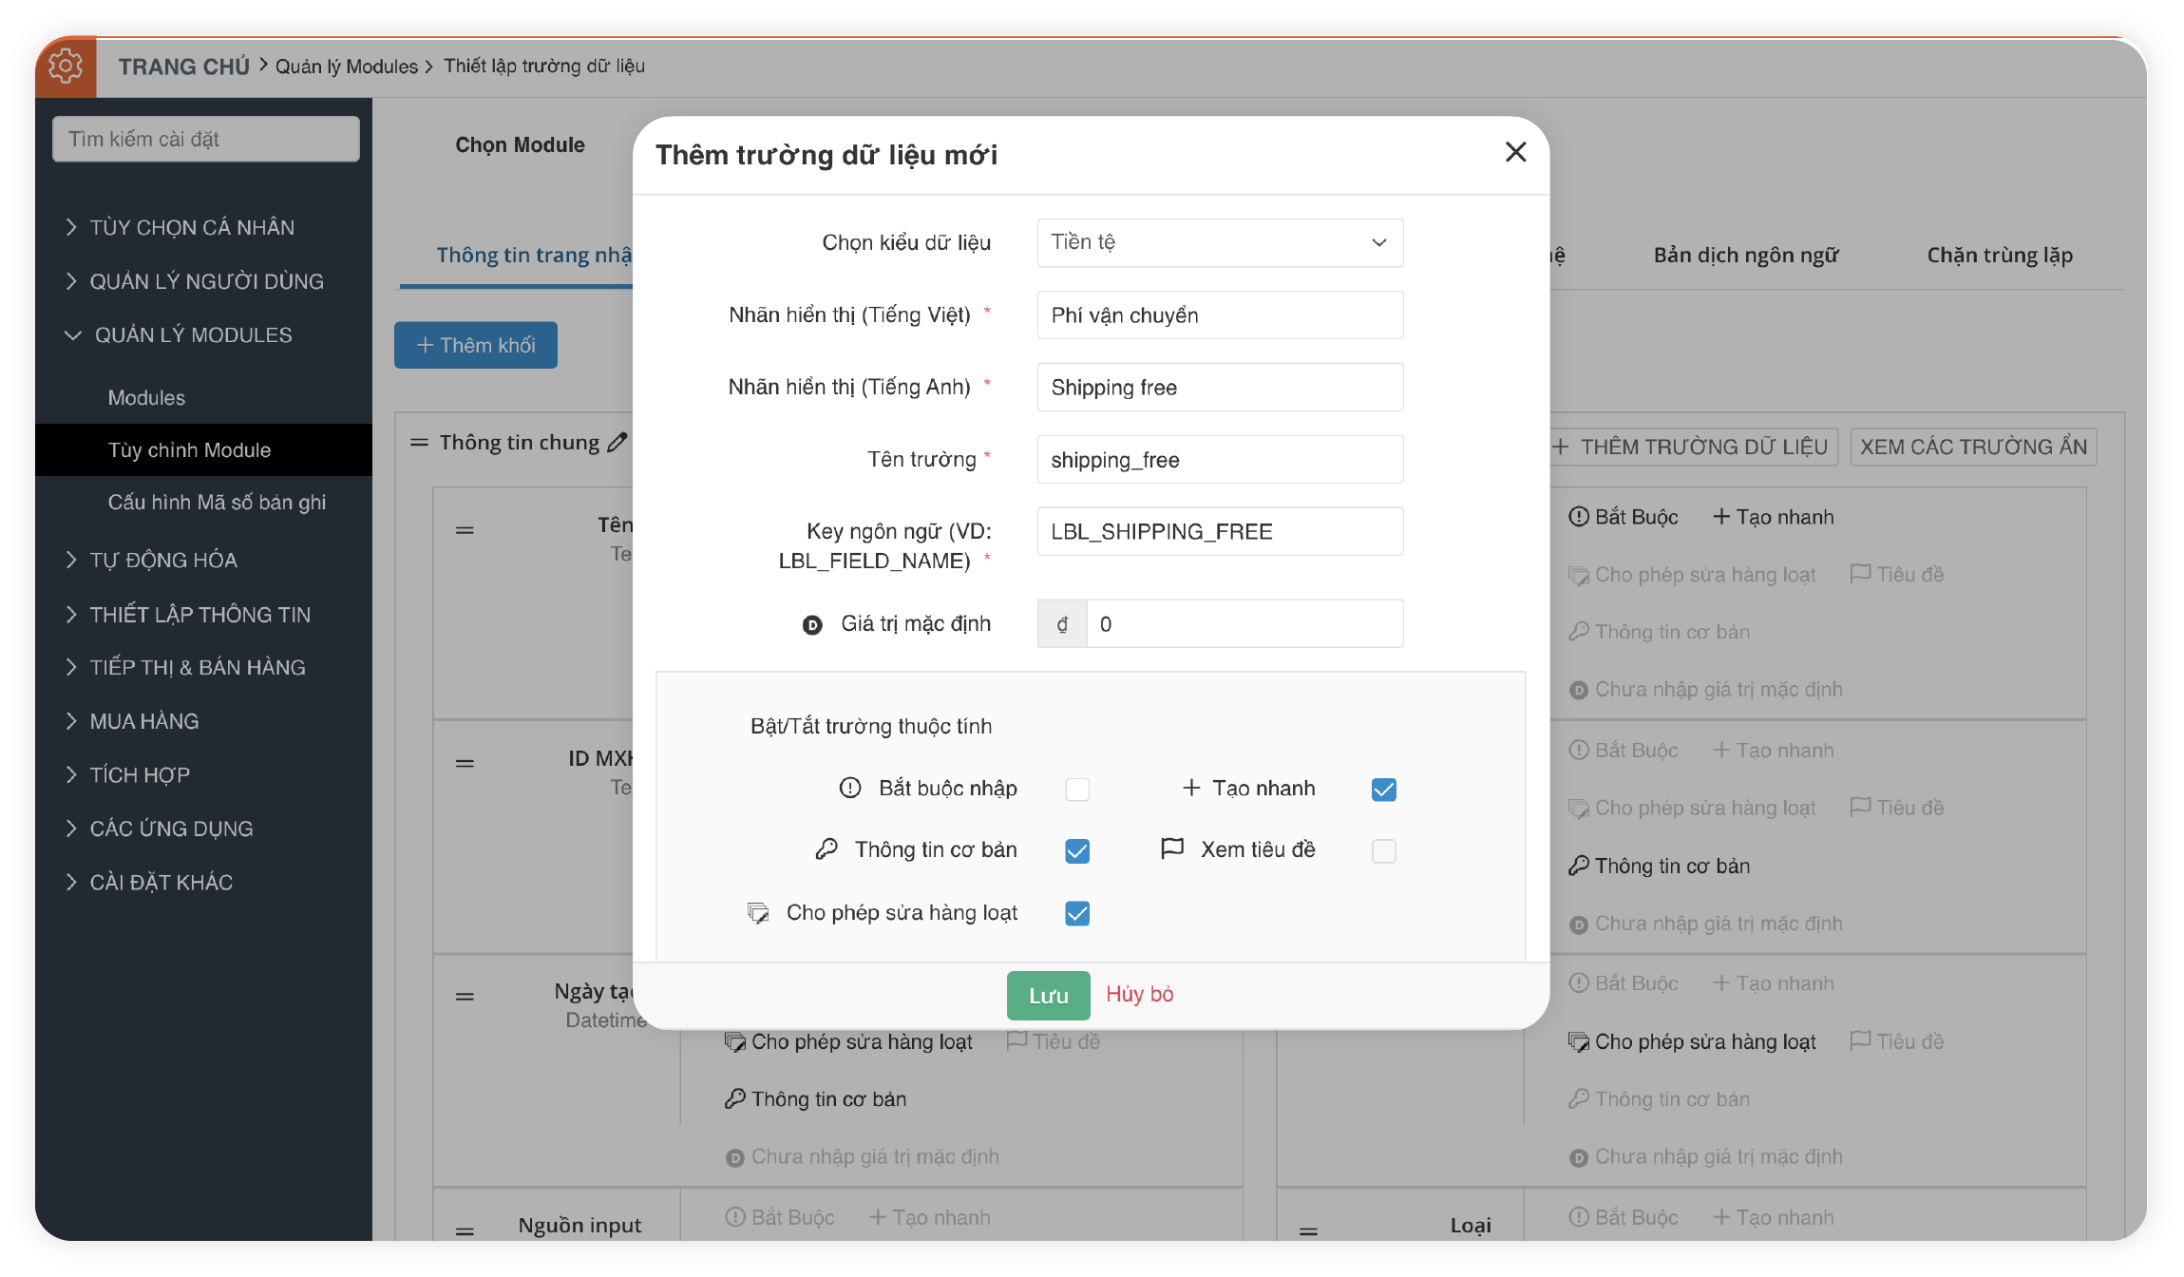Switch to Bản dịch ngôn ngữ tab

[x=1745, y=255]
